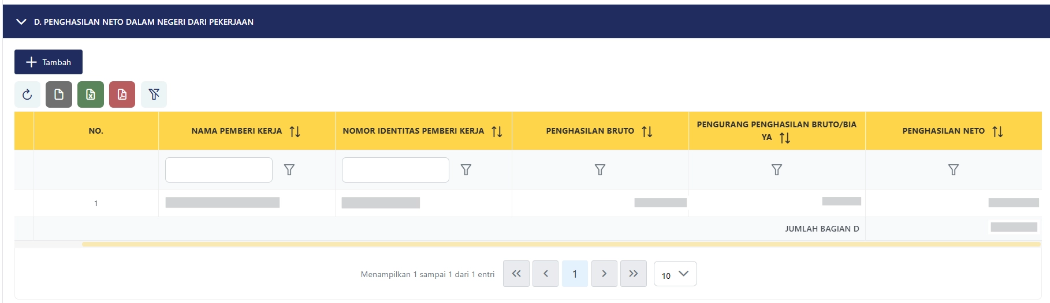The height and width of the screenshot is (303, 1050).
Task: Sort by Penghasilan Neto column
Action: point(998,131)
